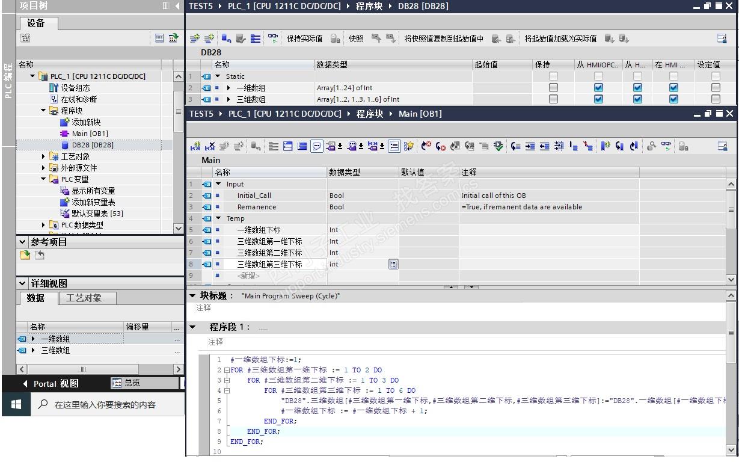Toggle 从 H... writable checkbox for 一维数组 row
The width and height of the screenshot is (739, 462).
(637, 88)
